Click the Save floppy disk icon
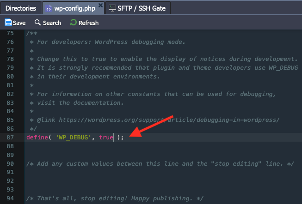This screenshot has height=204, width=302. [8, 22]
